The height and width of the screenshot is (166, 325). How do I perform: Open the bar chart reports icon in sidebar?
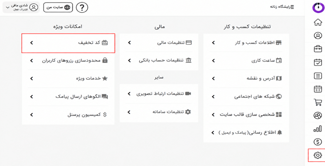click(318, 129)
